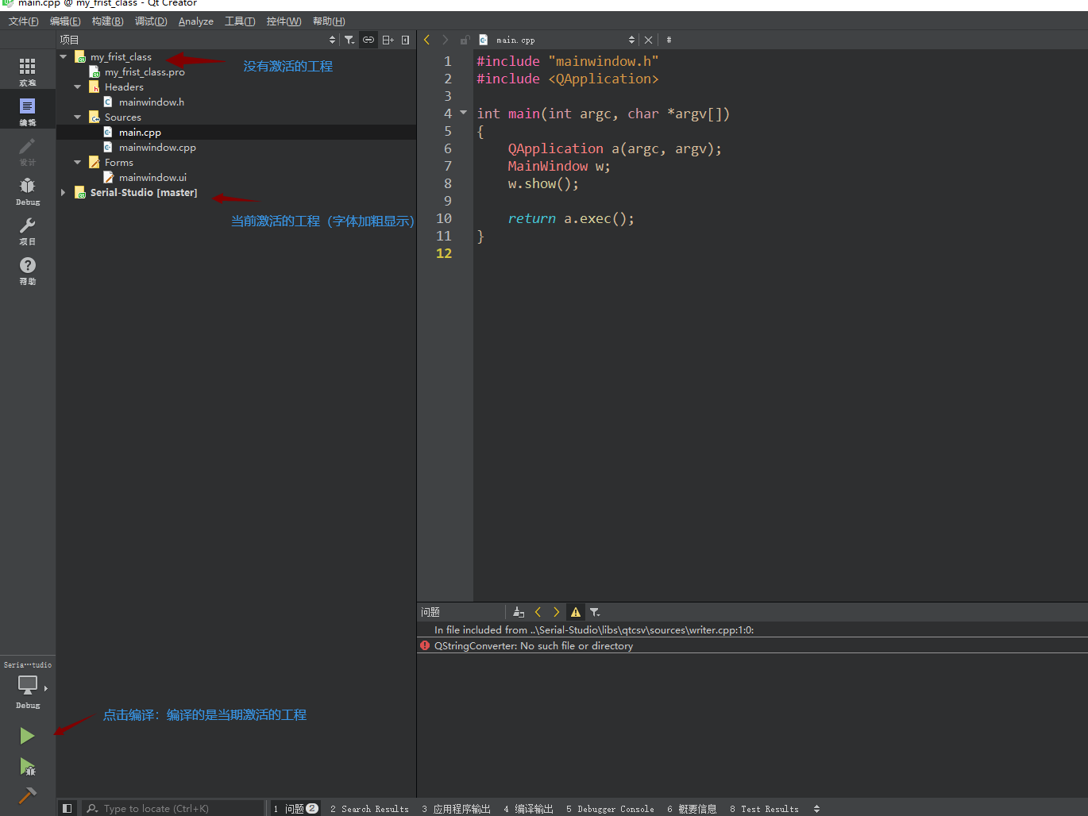
Task: Expand the Serial-Studio project node
Action: [x=64, y=193]
